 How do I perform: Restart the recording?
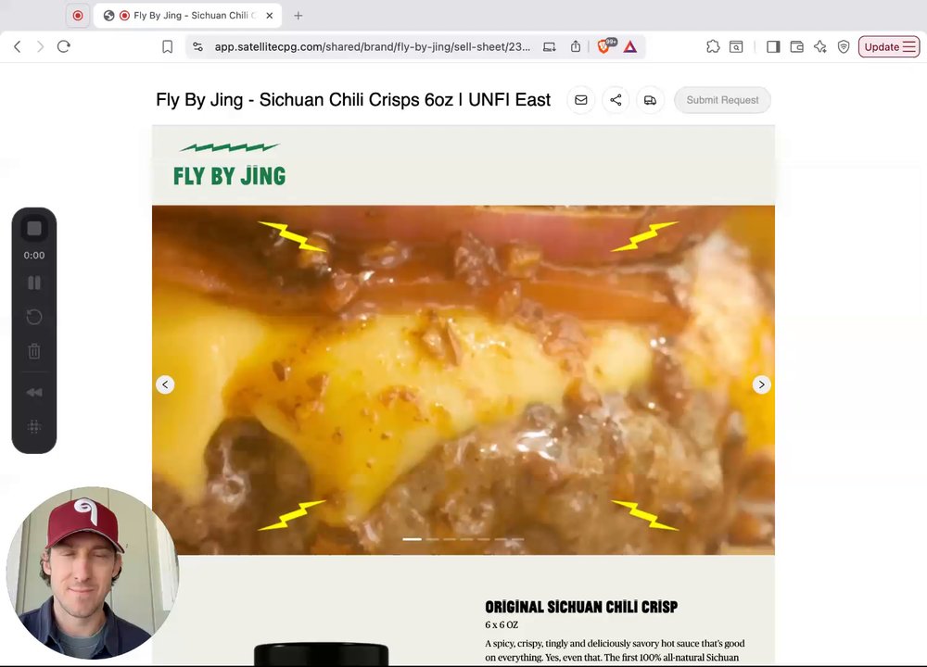click(34, 317)
